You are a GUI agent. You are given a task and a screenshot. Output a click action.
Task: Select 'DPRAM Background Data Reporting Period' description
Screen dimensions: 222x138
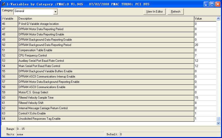tap(106, 45)
